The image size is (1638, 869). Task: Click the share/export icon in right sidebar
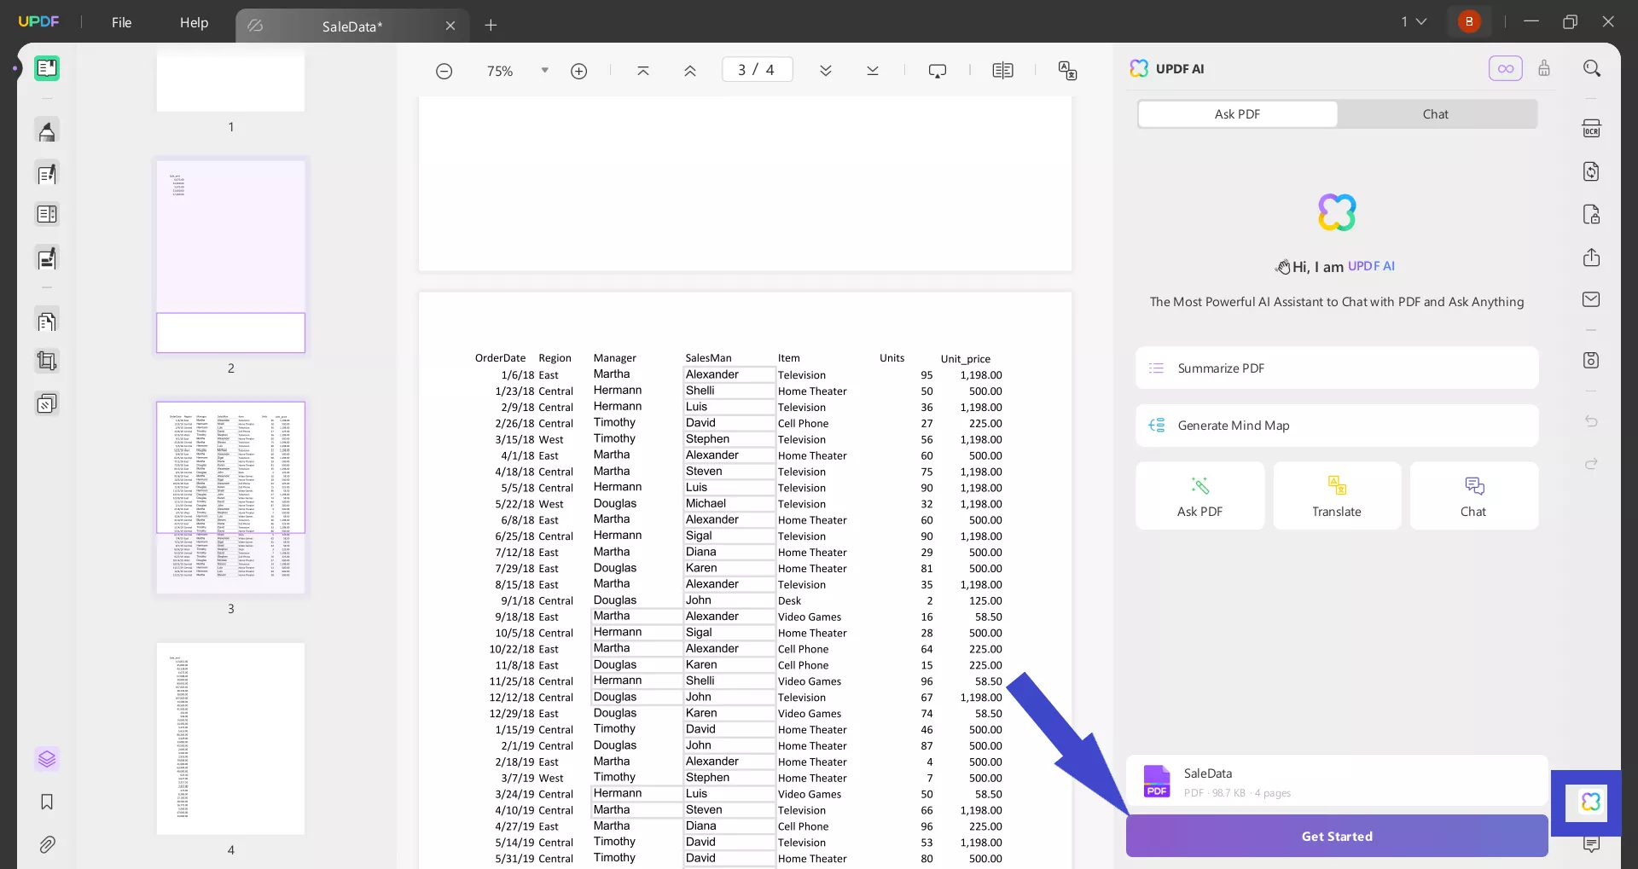(1591, 258)
